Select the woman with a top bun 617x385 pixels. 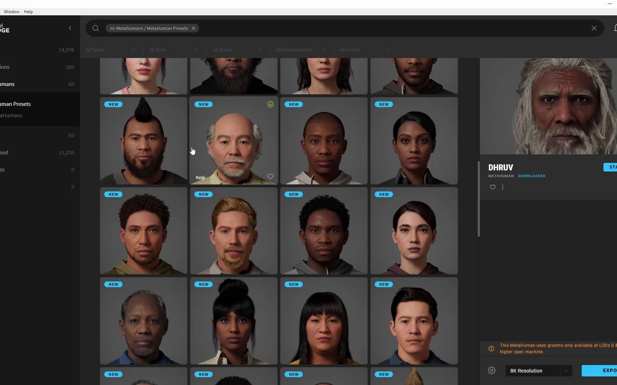point(234,321)
